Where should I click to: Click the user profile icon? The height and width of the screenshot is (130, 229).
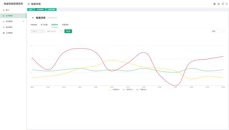click(227, 4)
